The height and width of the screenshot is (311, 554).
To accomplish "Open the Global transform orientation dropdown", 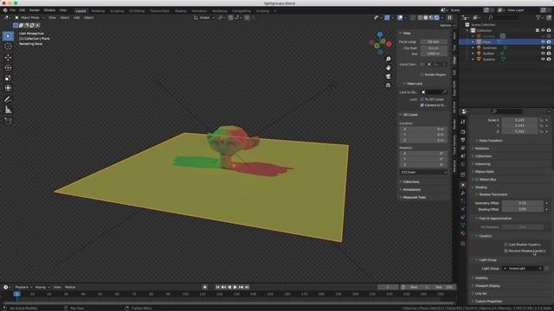I will pos(204,17).
